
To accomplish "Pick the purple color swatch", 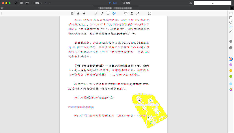I will 231,65.
